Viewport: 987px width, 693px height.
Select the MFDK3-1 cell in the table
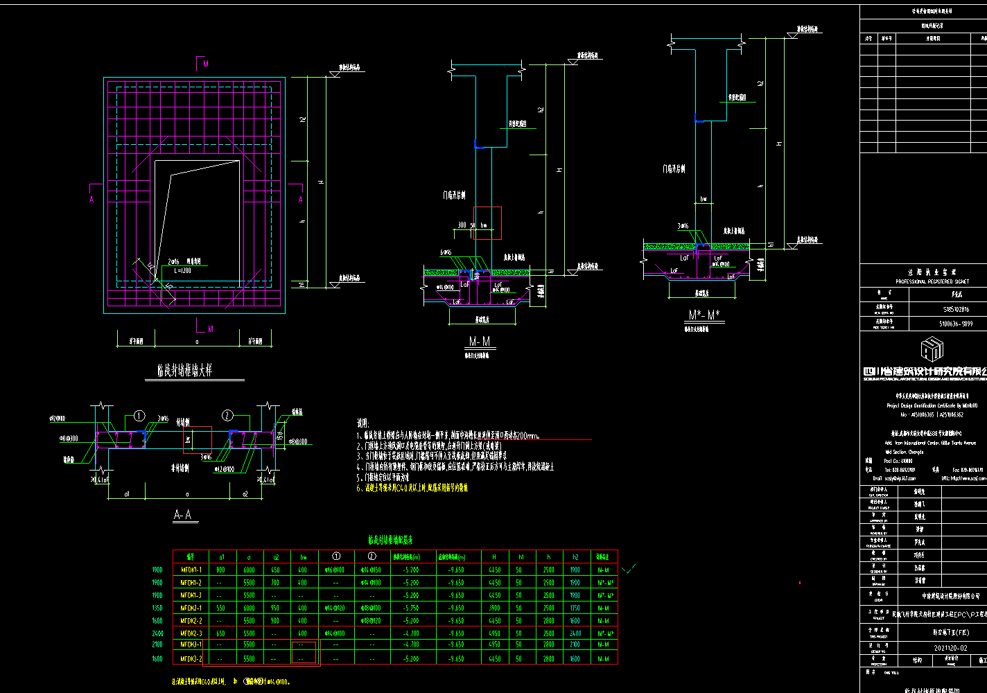click(191, 646)
